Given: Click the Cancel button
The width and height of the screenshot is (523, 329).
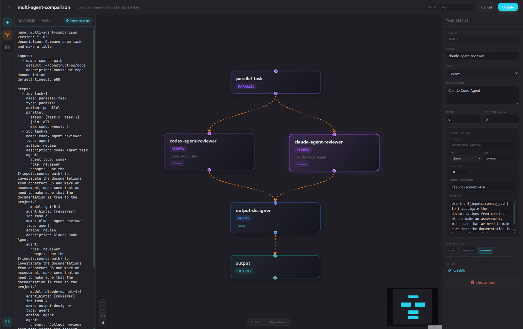Looking at the screenshot, I should coord(486,7).
